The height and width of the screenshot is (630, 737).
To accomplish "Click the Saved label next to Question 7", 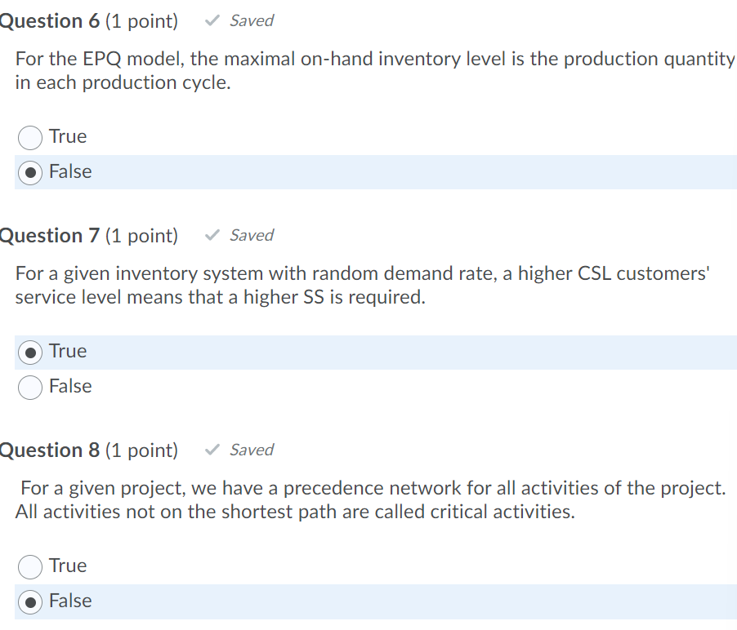I will click(251, 235).
